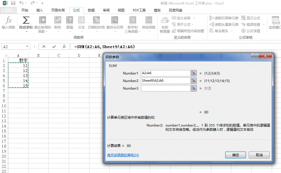Click Trace Precedents (追踪引用单元格)

pos(224,18)
